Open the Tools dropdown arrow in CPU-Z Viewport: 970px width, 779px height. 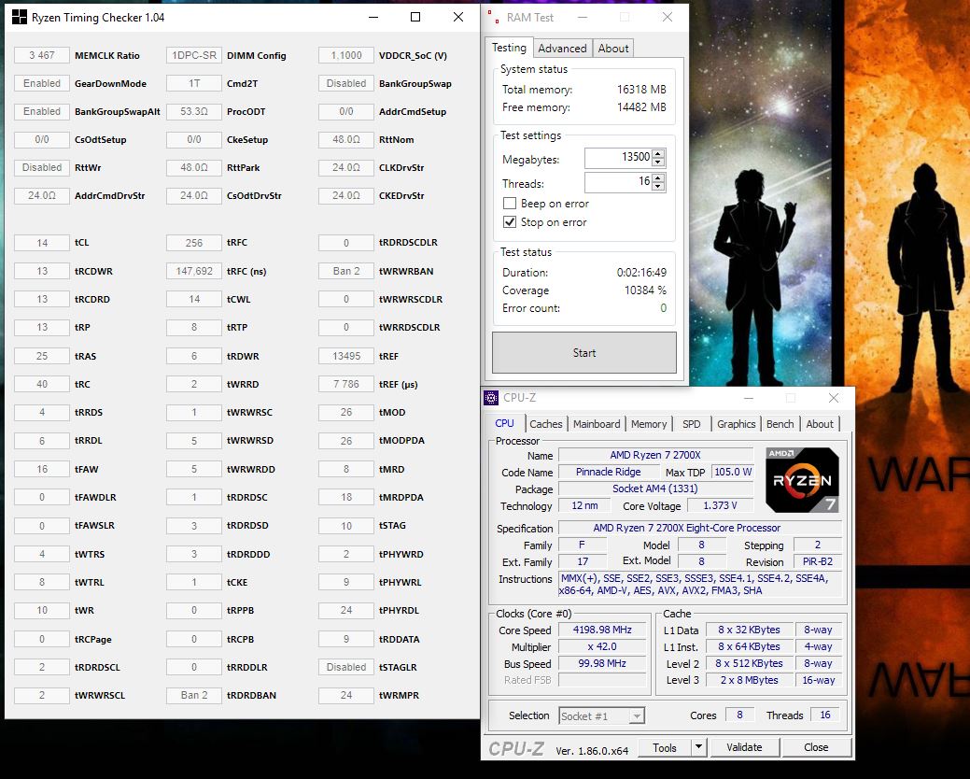[698, 747]
